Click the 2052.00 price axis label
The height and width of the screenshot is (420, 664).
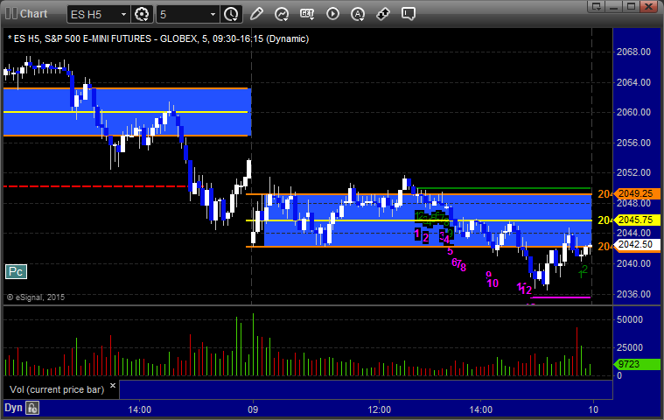pyautogui.click(x=633, y=172)
